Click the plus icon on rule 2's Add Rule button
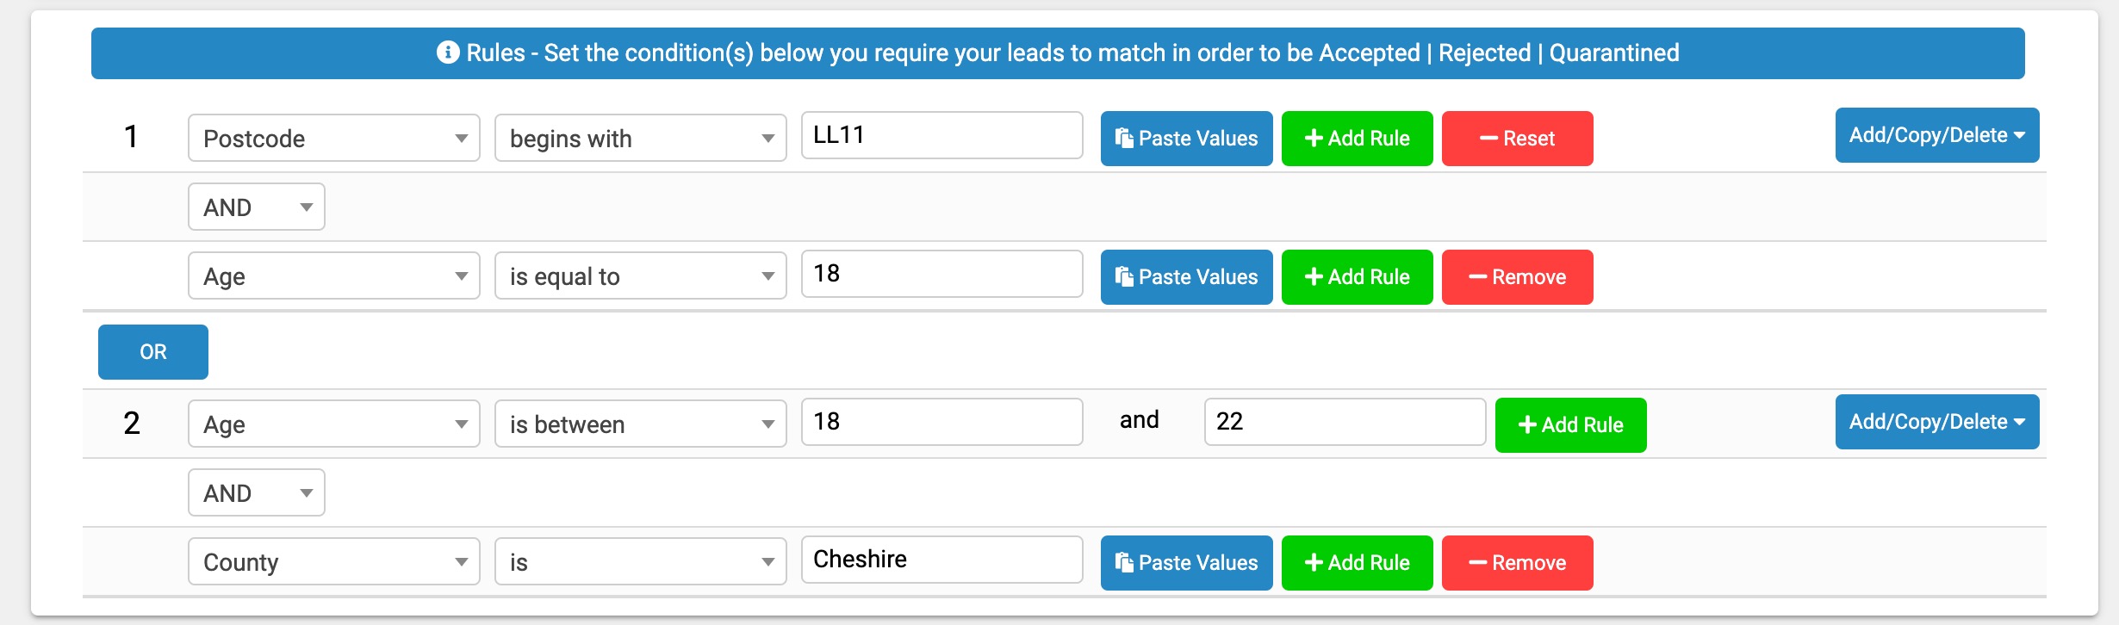This screenshot has height=625, width=2119. (x=1526, y=424)
